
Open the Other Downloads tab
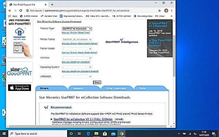pyautogui.click(x=116, y=88)
